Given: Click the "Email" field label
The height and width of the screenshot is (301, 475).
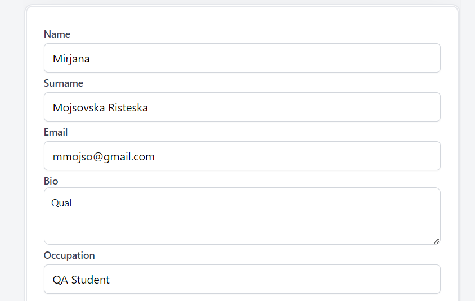Looking at the screenshot, I should pyautogui.click(x=56, y=132).
